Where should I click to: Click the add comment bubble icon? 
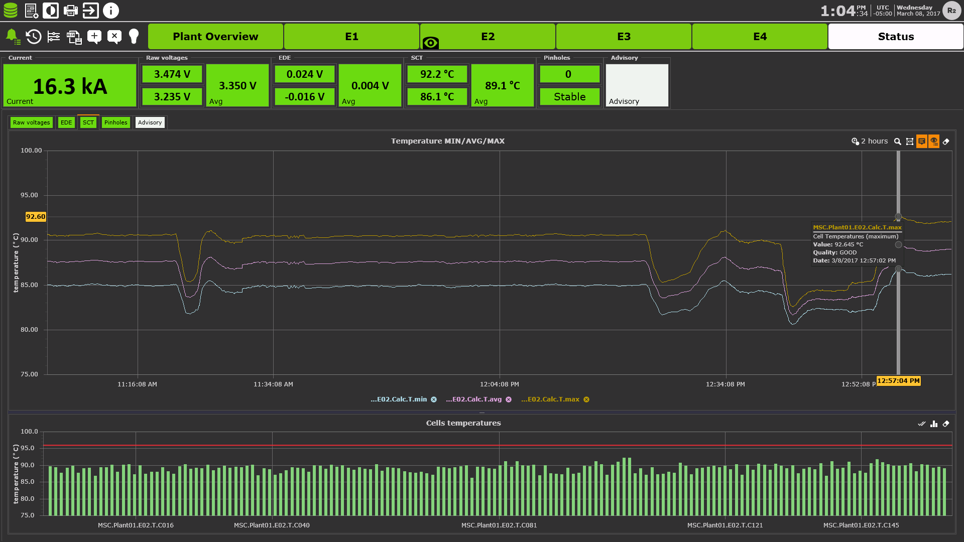(94, 36)
